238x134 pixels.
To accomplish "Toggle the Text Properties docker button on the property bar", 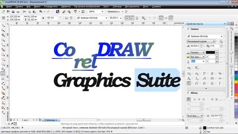I will [161, 18].
